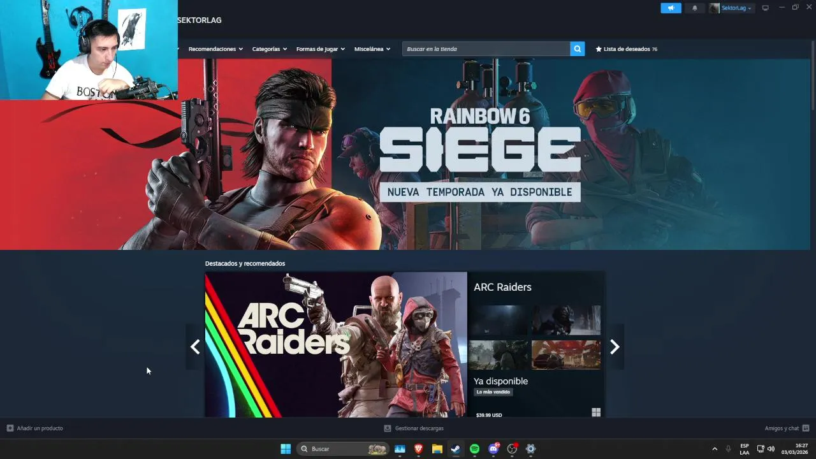This screenshot has width=816, height=459.
Task: Open the volume speaker tray icon
Action: click(x=771, y=449)
